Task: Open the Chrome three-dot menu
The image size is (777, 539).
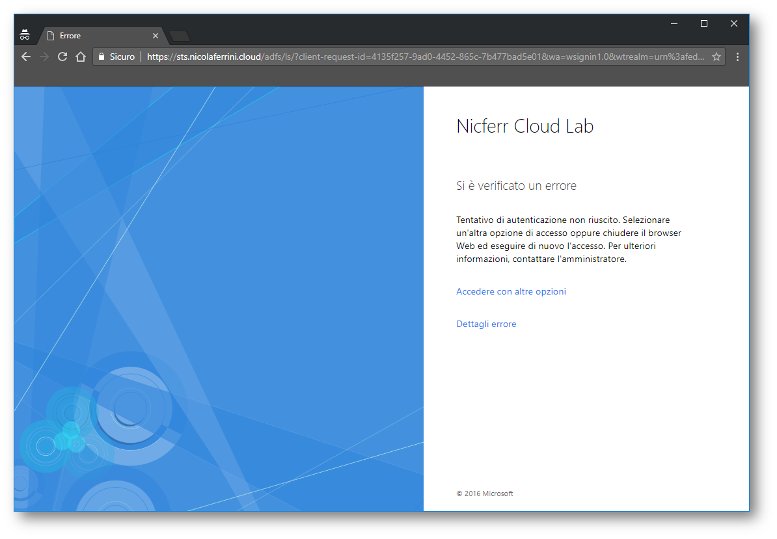Action: [737, 57]
